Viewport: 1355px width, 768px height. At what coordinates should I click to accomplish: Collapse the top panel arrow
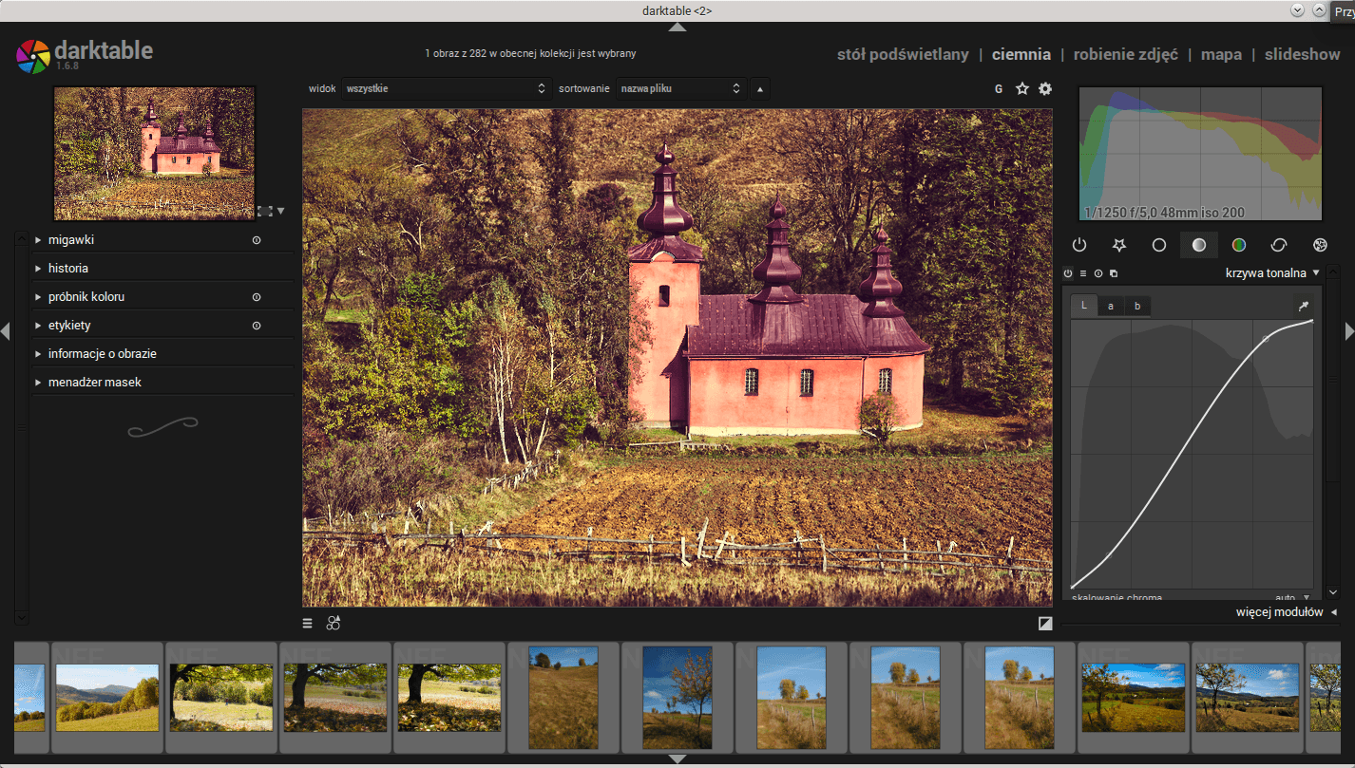677,28
